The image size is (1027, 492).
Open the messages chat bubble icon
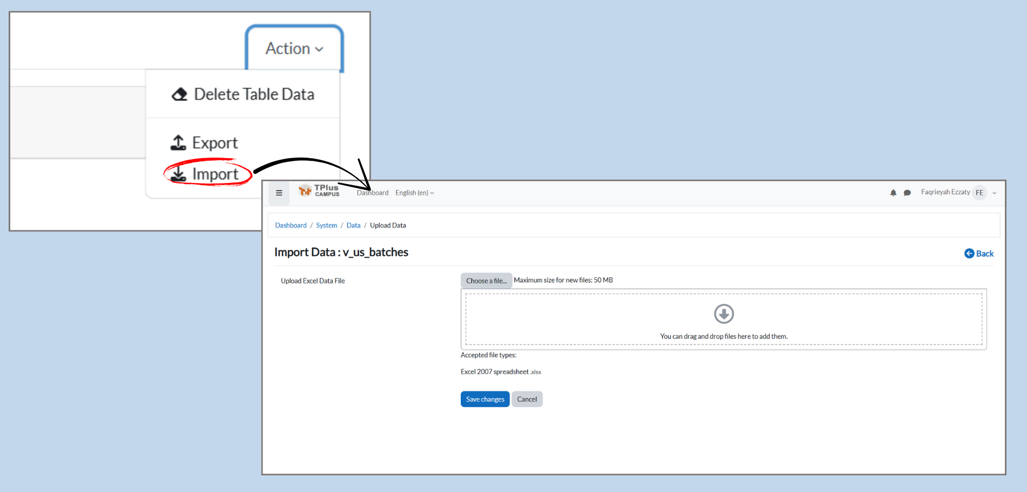907,193
